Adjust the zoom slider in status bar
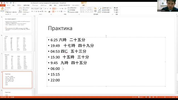The height and width of the screenshot is (100, 178). pos(165,97)
